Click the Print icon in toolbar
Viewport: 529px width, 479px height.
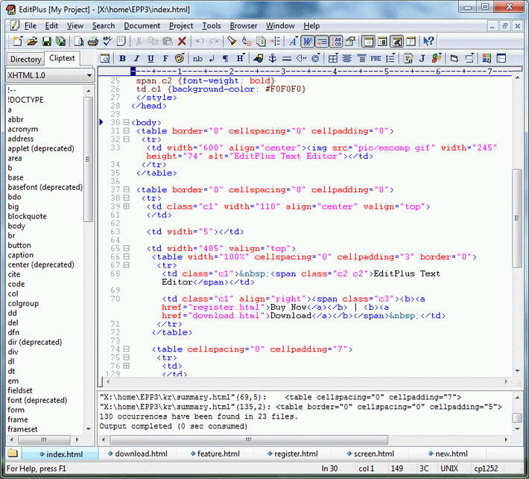(x=93, y=41)
